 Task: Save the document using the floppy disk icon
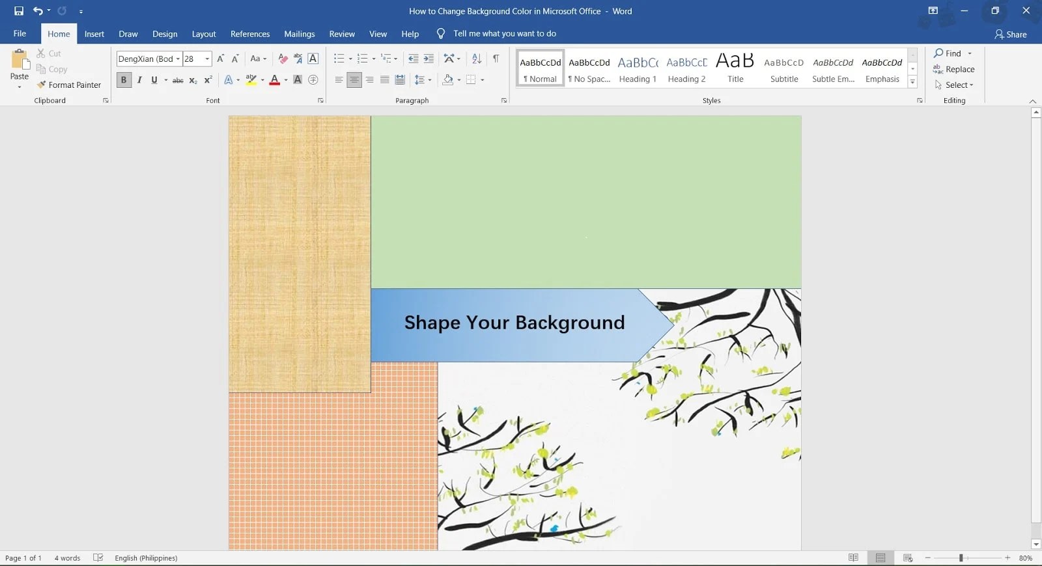coord(19,11)
